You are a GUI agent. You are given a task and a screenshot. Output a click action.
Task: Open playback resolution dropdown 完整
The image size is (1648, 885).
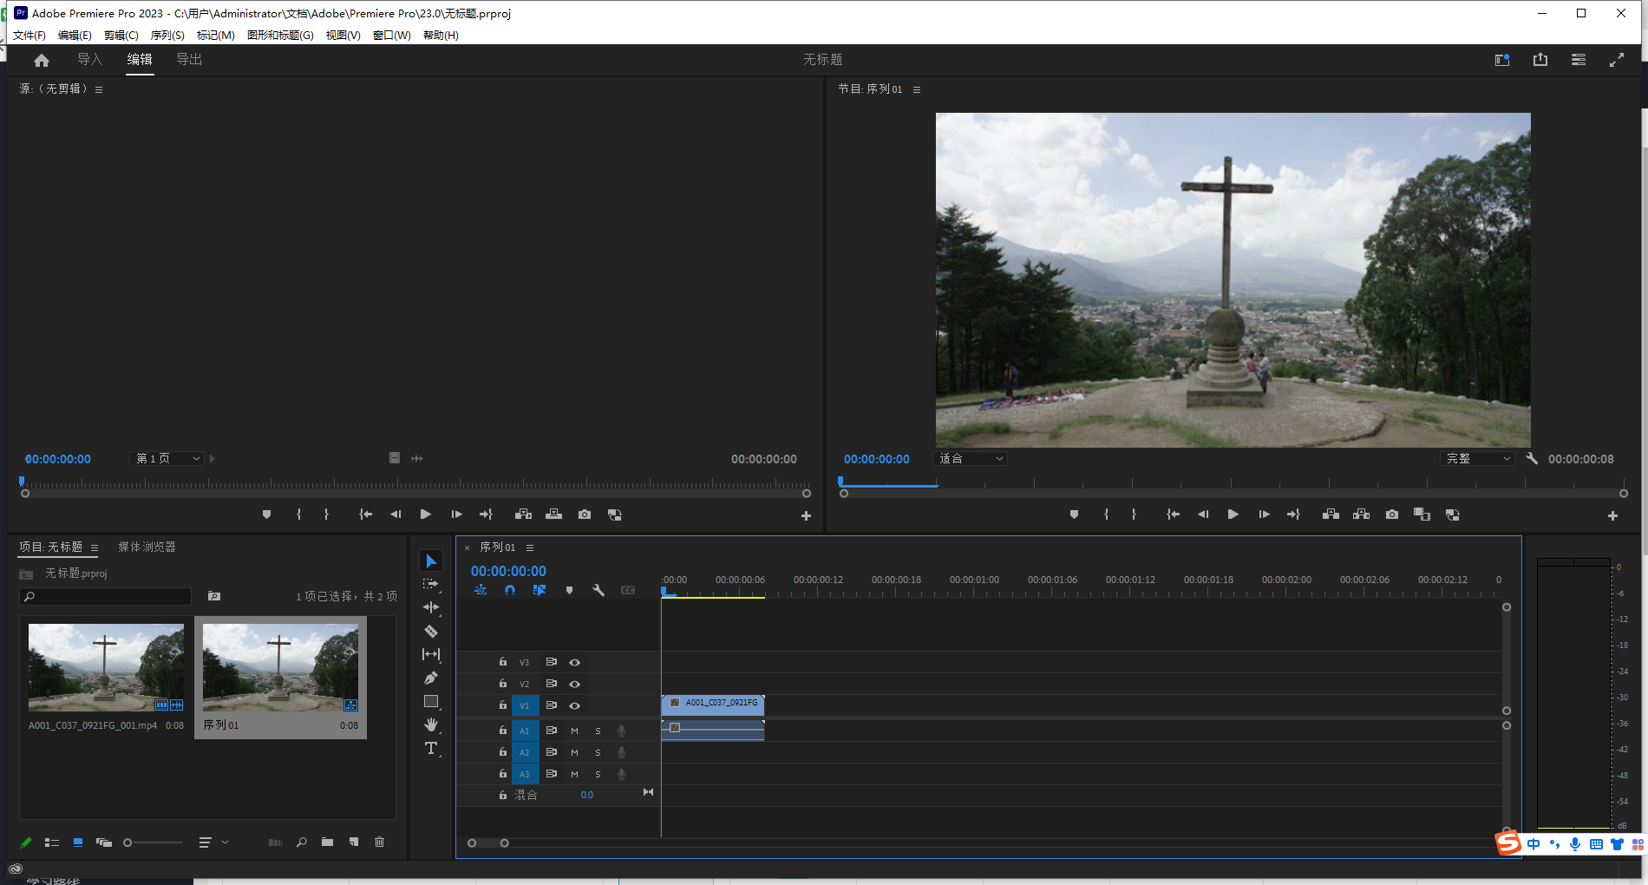(1476, 458)
